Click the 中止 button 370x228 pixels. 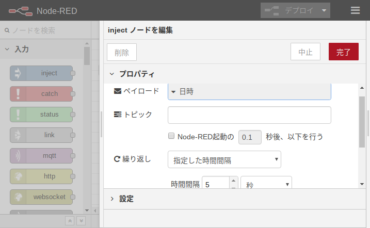click(x=305, y=52)
